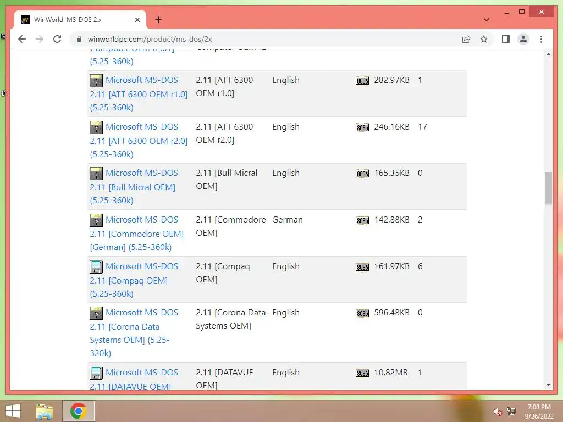Open the Windows Start button
Viewport: 563px width, 422px height.
click(13, 411)
